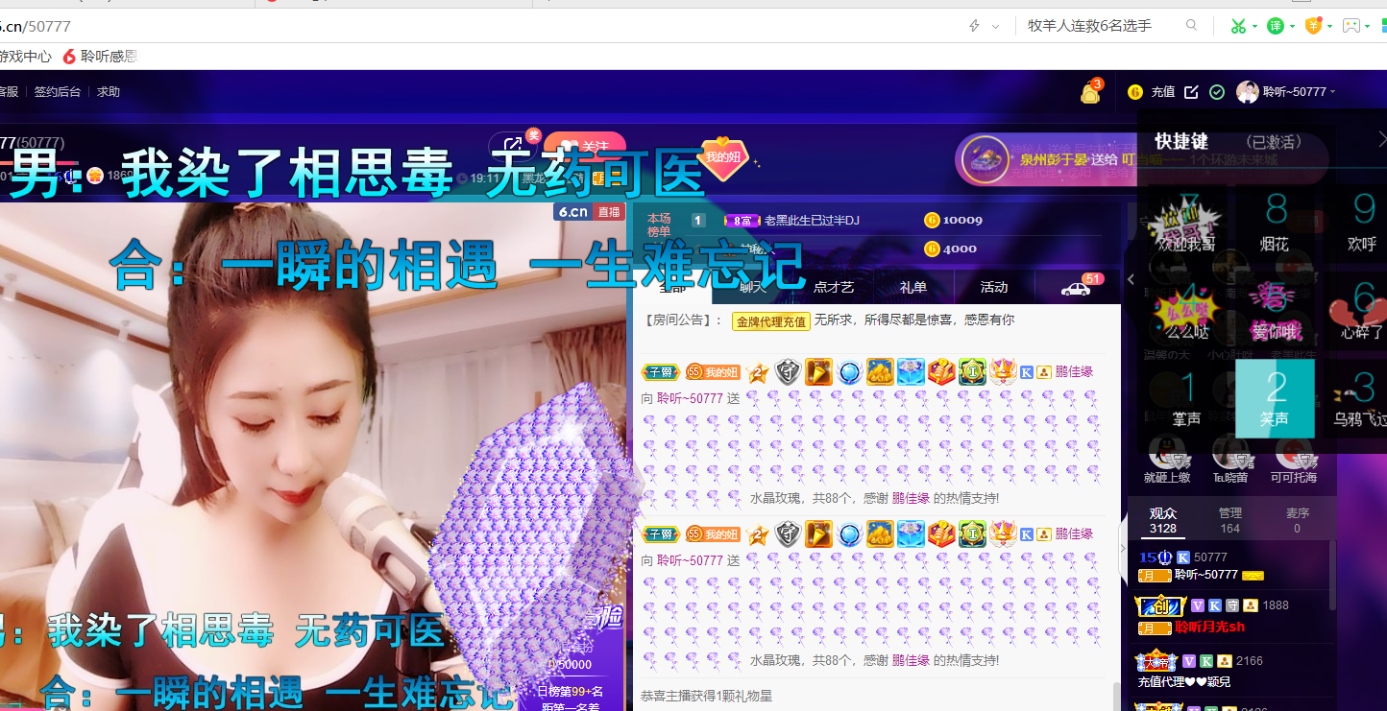
Task: Expand the game controller dropdown arrow
Action: coord(1368,27)
